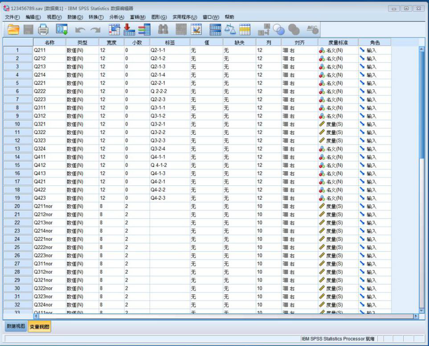Click the Find binoculars icon

pos(163,29)
